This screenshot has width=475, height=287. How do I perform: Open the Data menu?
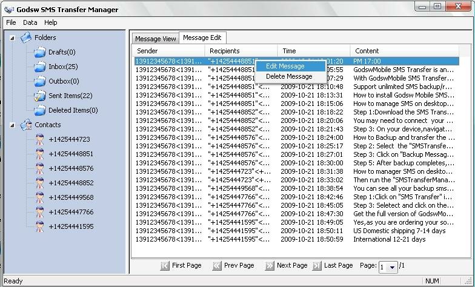30,22
